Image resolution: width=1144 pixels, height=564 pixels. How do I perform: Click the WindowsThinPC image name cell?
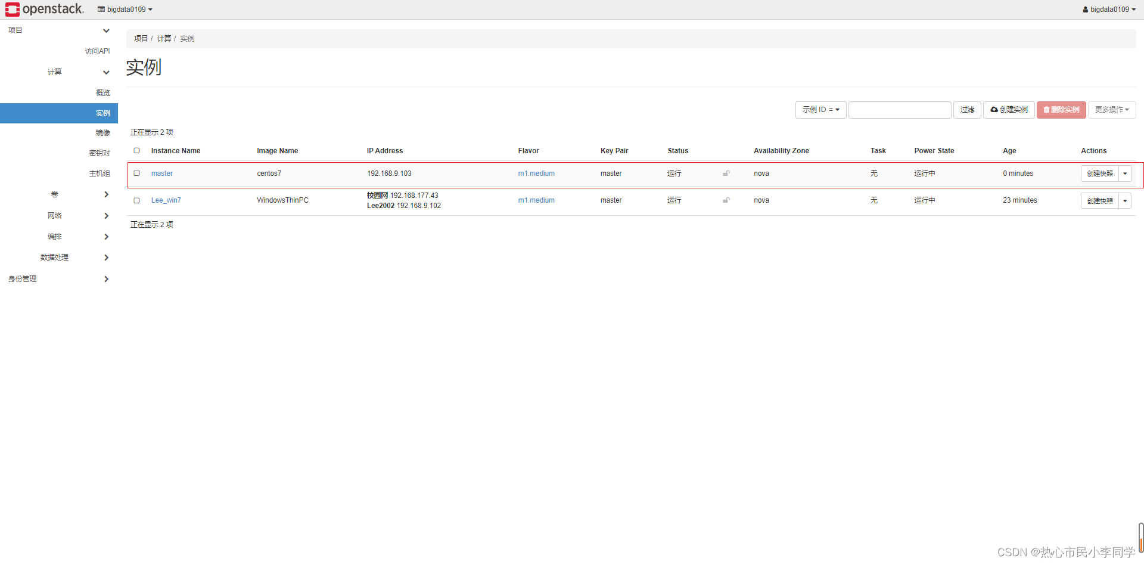click(283, 200)
